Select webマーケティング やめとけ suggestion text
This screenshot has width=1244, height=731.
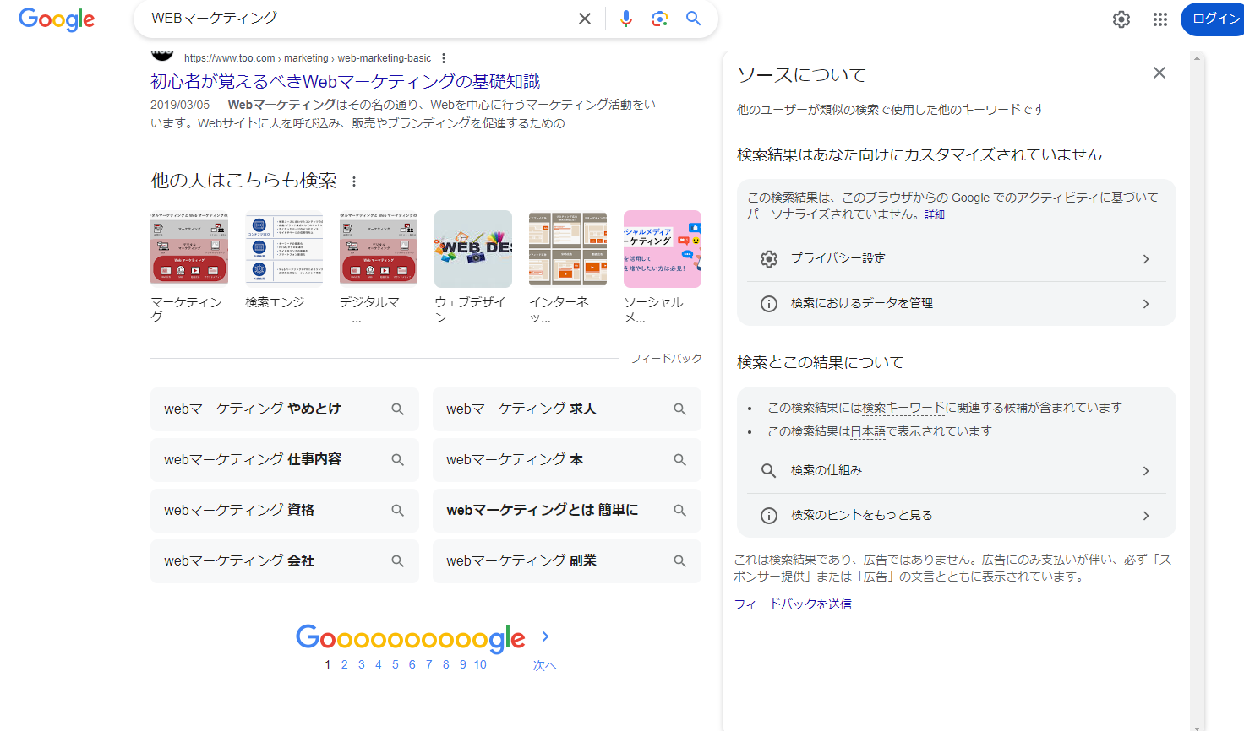tap(253, 409)
